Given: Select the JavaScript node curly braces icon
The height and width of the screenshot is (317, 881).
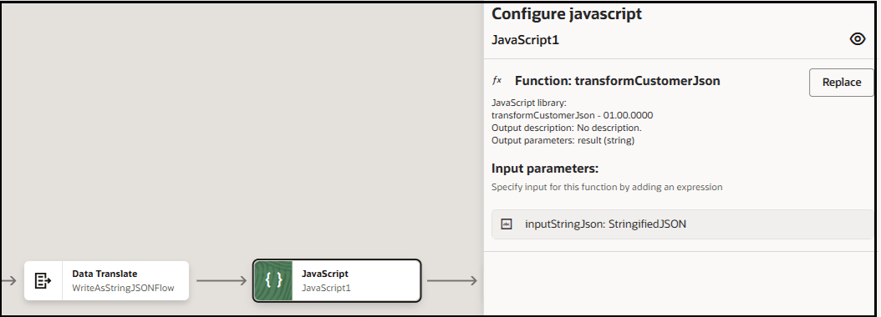Looking at the screenshot, I should [x=273, y=280].
